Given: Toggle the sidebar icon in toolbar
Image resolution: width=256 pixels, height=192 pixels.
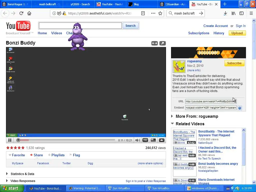Looking at the screenshot, I should pyautogui.click(x=241, y=13).
